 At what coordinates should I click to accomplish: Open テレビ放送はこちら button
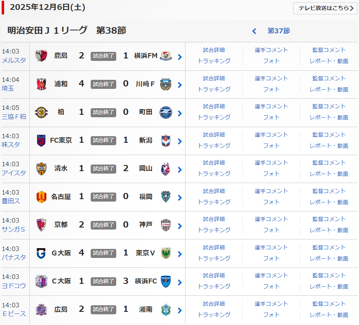(325, 8)
